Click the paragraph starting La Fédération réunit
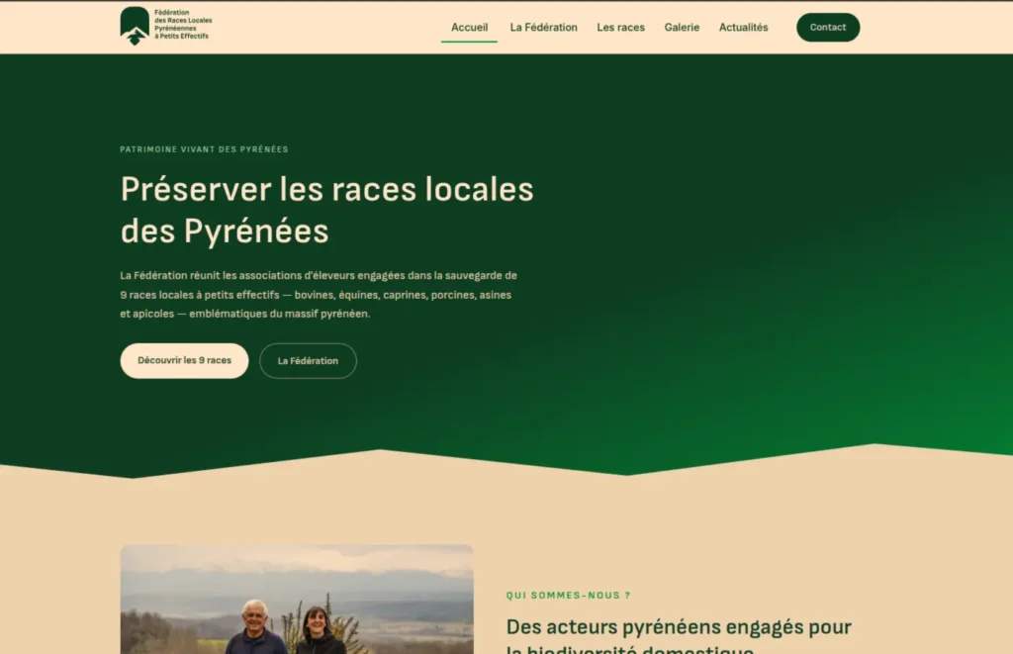The height and width of the screenshot is (654, 1013). point(319,295)
